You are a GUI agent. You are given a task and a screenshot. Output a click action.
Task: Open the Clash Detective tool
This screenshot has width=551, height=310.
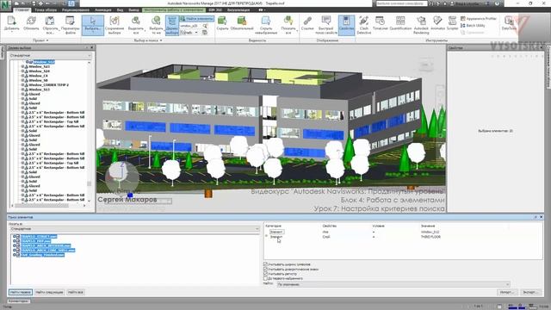tap(363, 25)
